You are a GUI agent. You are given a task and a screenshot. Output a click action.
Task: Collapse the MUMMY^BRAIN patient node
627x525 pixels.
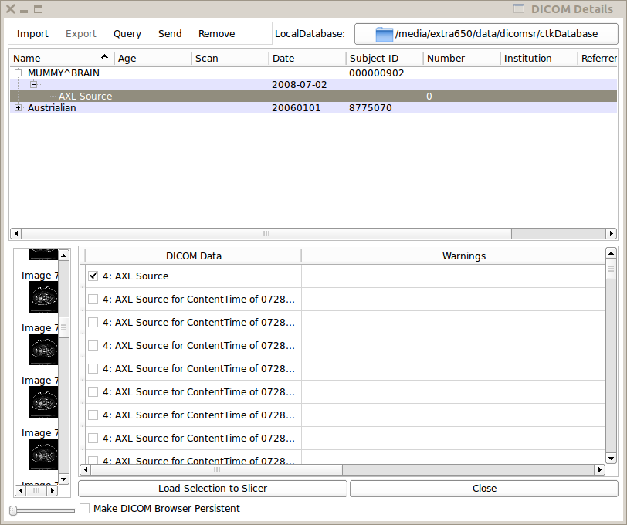tap(19, 73)
